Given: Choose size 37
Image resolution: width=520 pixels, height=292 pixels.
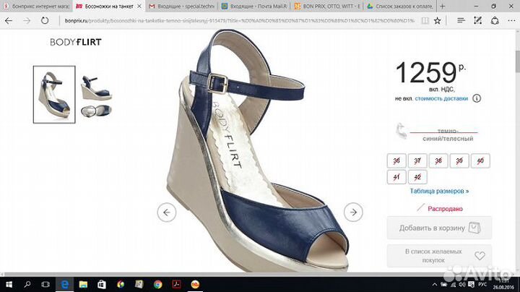Looking at the screenshot, I should click(x=417, y=161).
